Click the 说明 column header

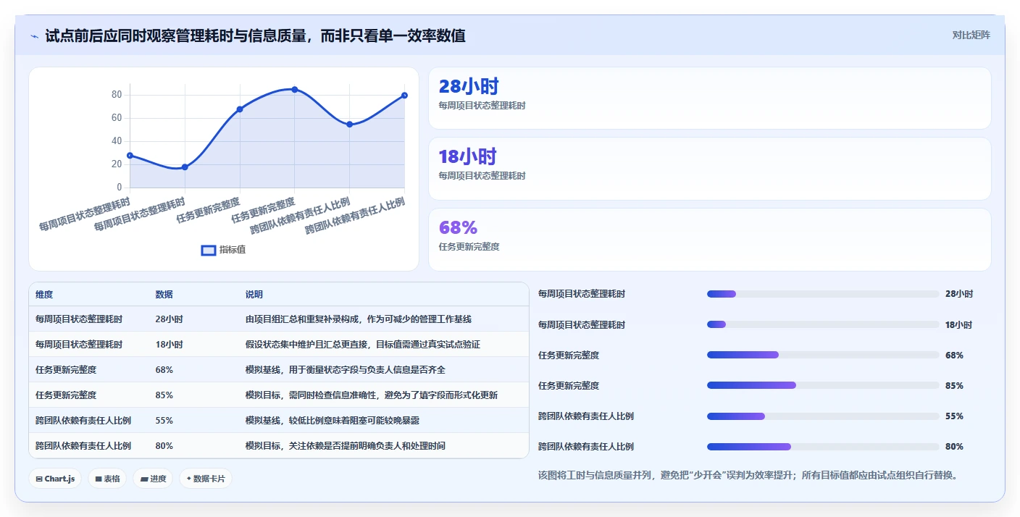tap(254, 295)
